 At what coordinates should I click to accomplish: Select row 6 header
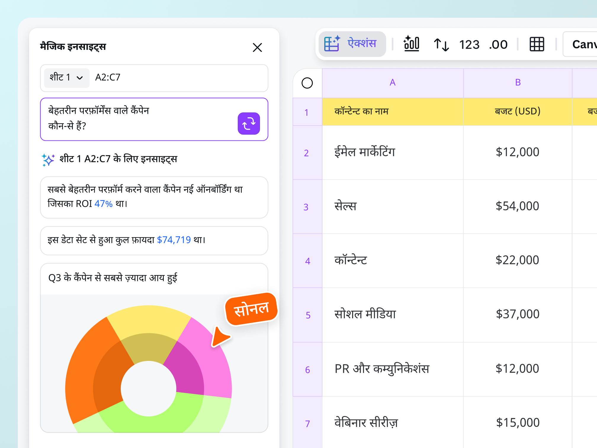[307, 369]
